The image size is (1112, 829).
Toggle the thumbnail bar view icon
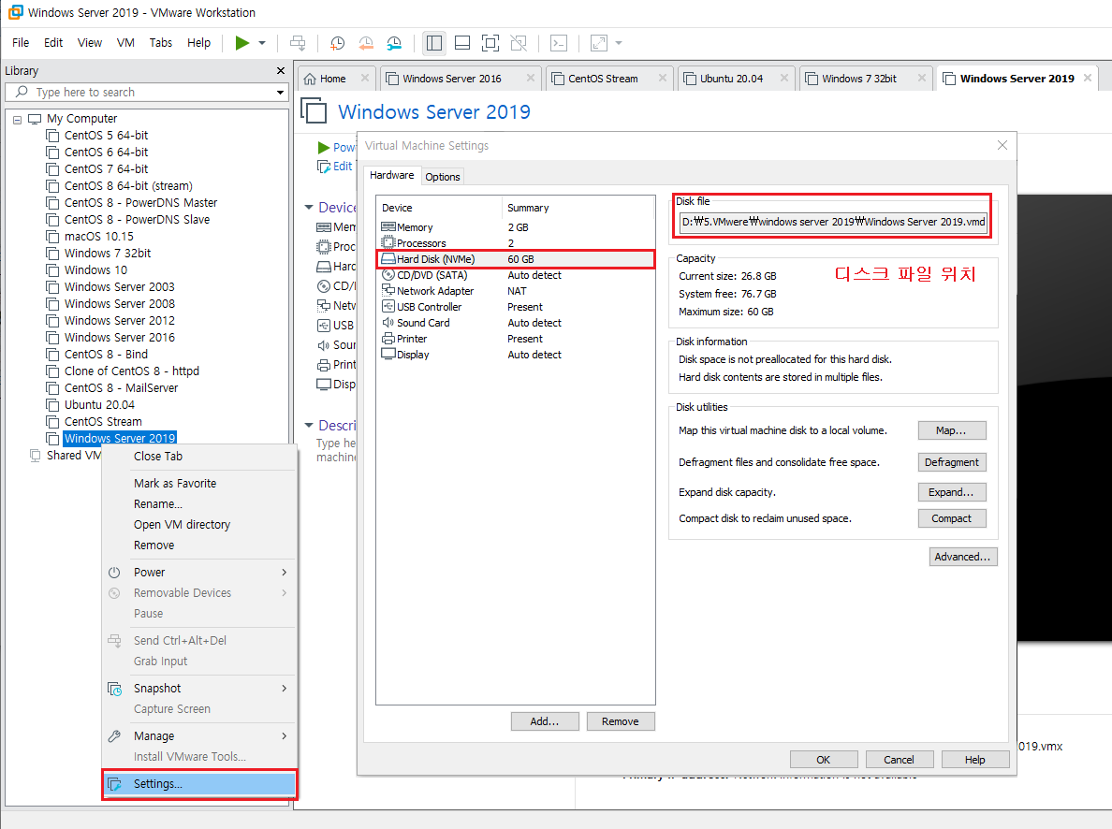coord(462,43)
